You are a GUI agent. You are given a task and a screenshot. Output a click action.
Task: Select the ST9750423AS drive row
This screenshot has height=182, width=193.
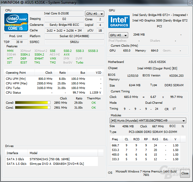(52, 159)
